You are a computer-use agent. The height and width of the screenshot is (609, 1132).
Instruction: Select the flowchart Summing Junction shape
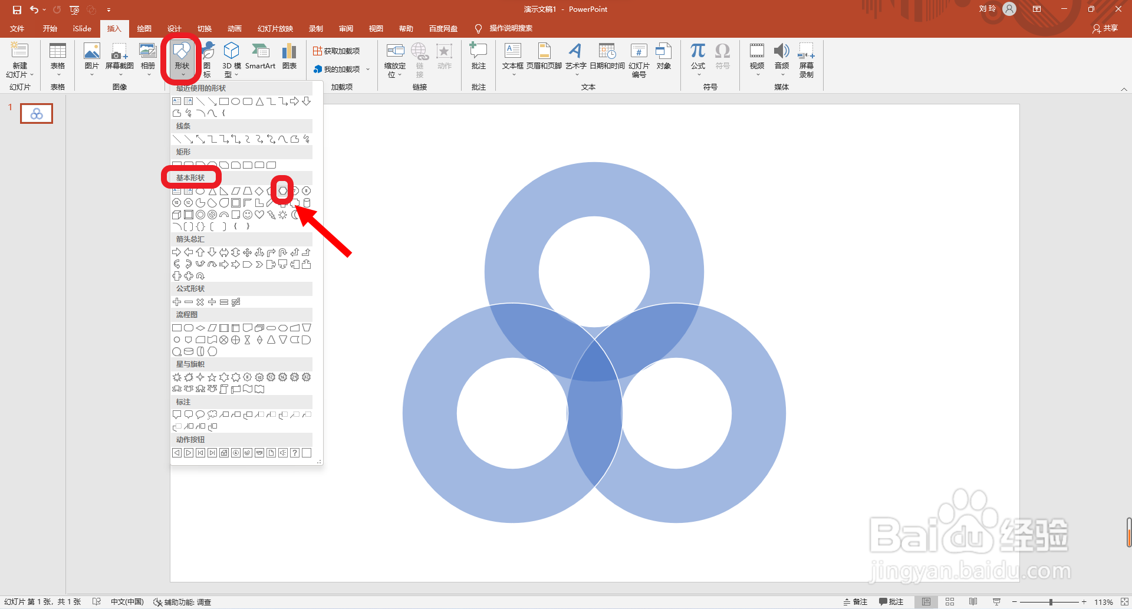(x=224, y=340)
